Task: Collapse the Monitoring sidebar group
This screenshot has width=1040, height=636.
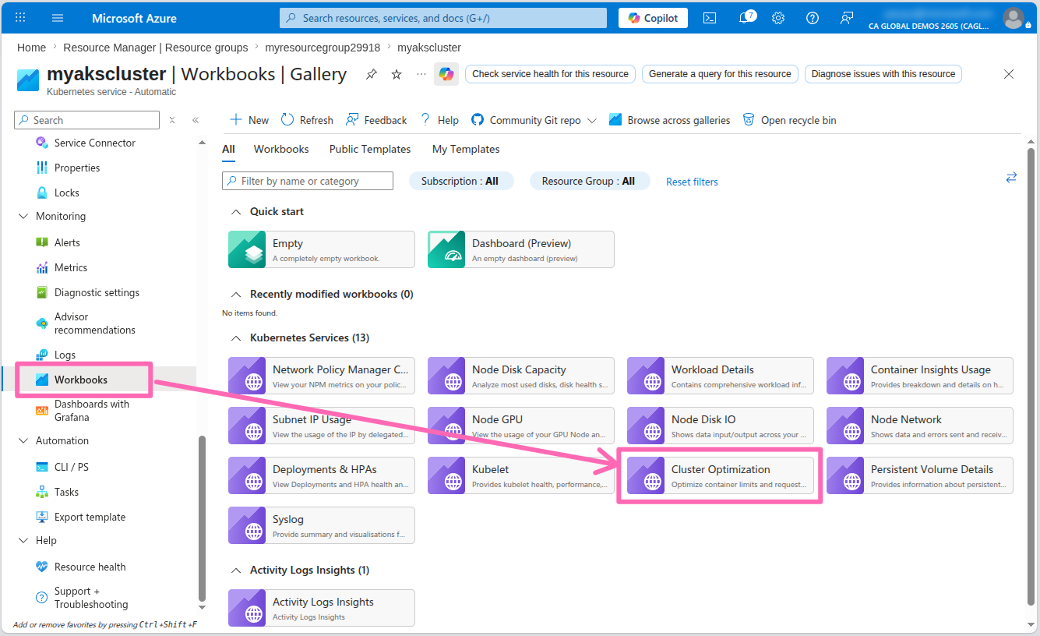Action: click(23, 217)
